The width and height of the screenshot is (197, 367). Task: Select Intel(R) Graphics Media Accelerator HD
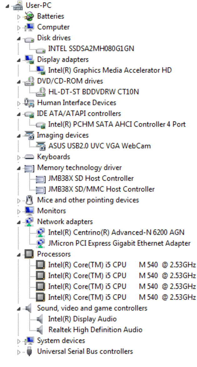tap(110, 70)
